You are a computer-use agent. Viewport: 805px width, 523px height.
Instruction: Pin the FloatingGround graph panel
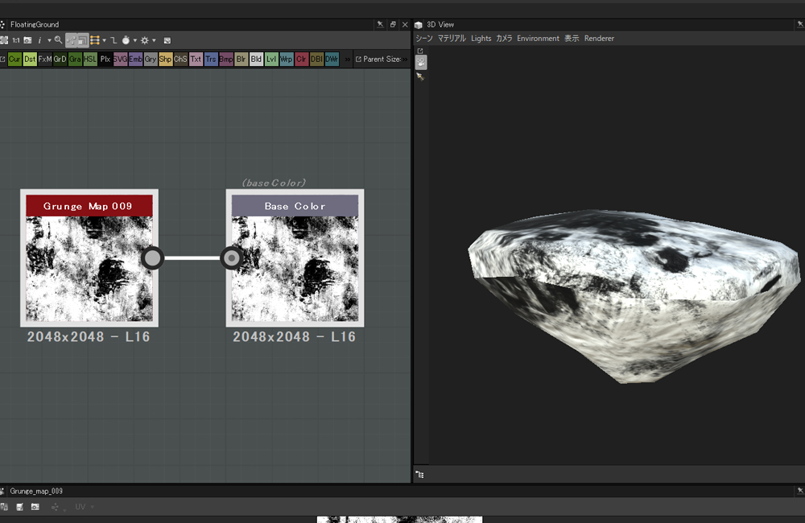pos(380,24)
